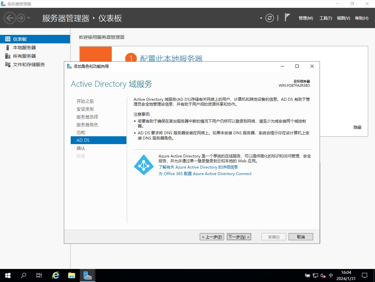Open the notifications flag icon

[287, 18]
